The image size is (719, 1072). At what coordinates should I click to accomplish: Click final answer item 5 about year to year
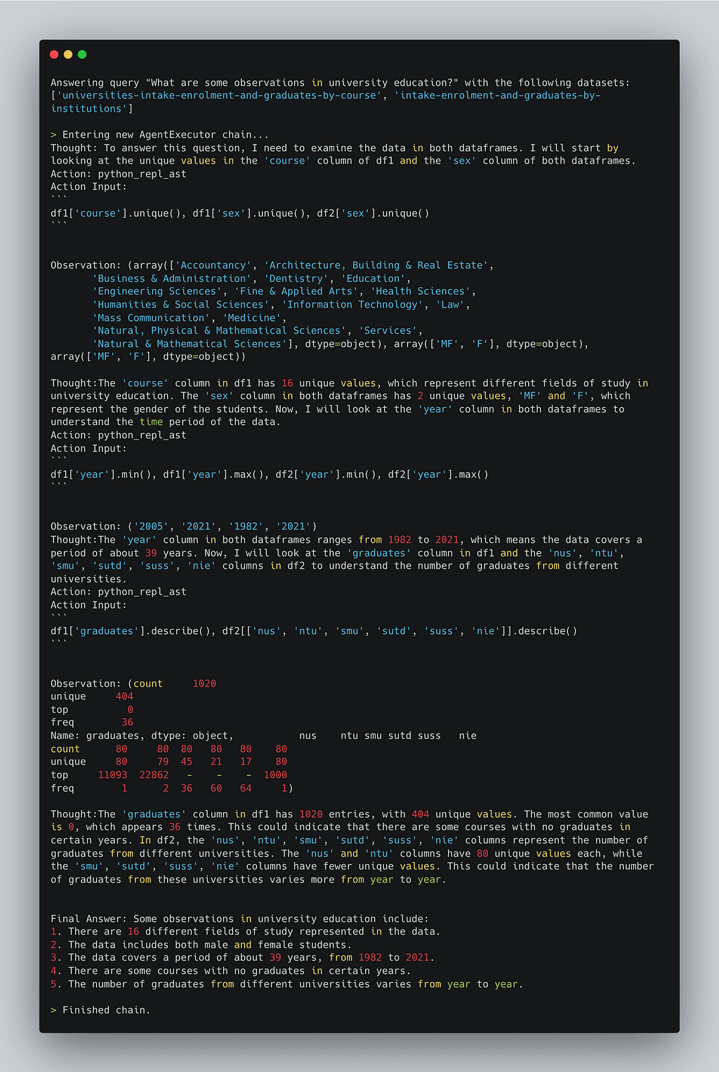[x=286, y=984]
